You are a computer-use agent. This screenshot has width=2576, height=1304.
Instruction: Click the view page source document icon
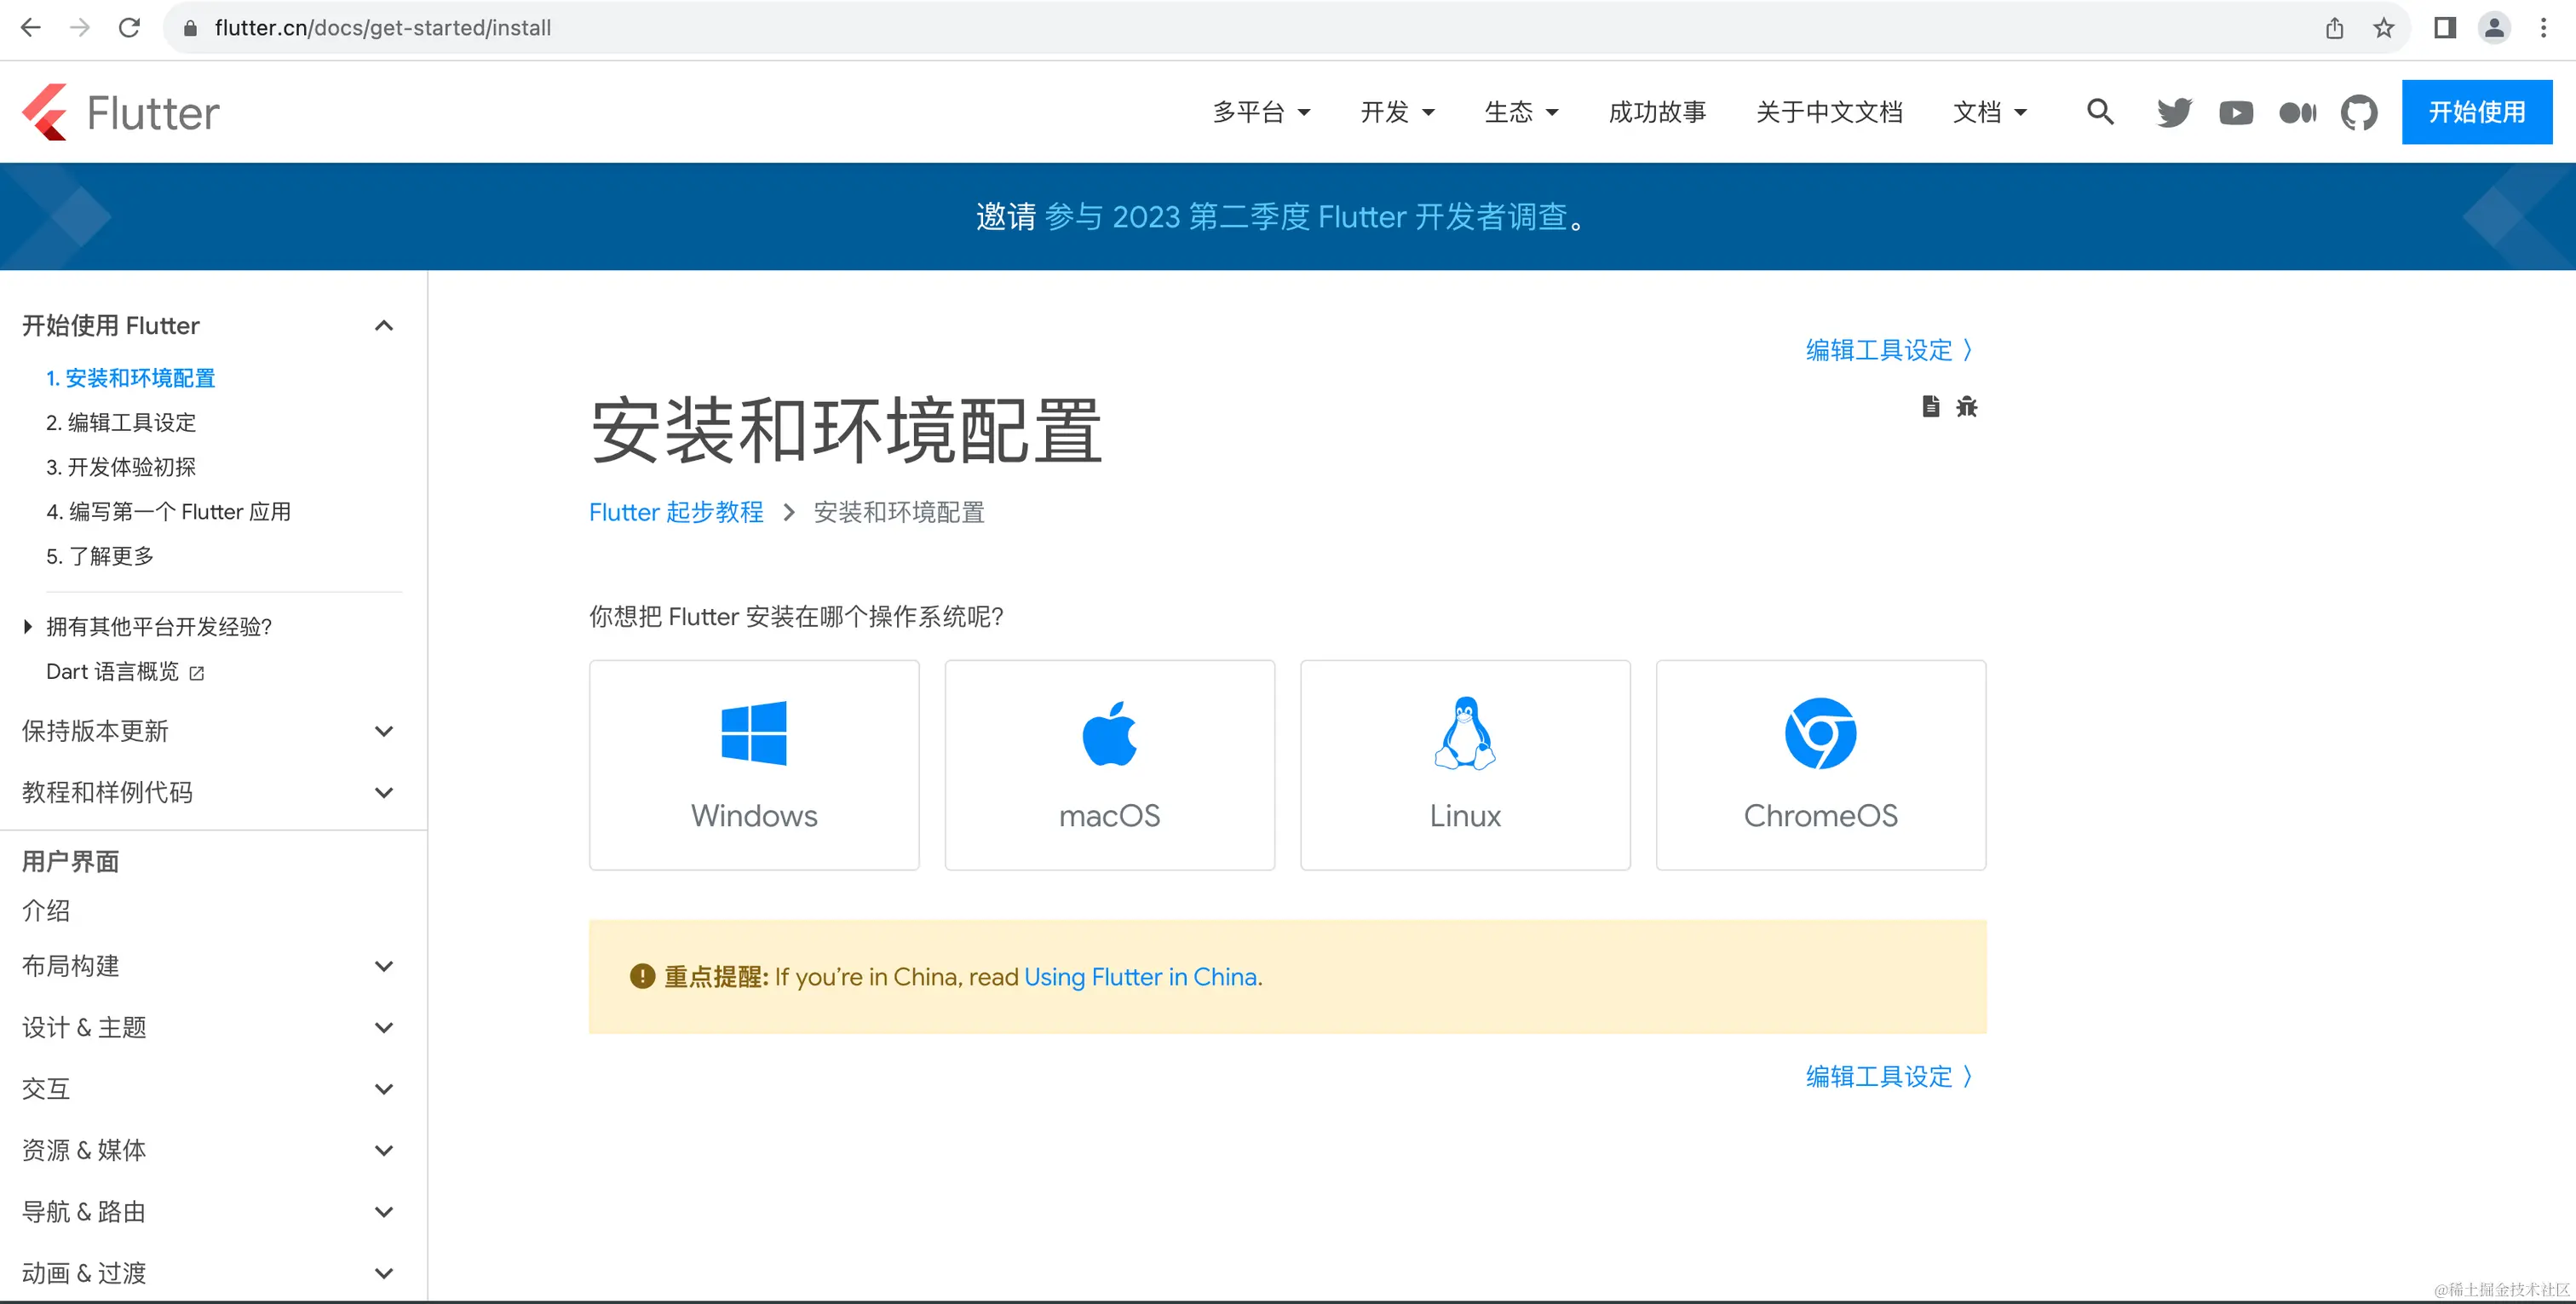point(1931,406)
